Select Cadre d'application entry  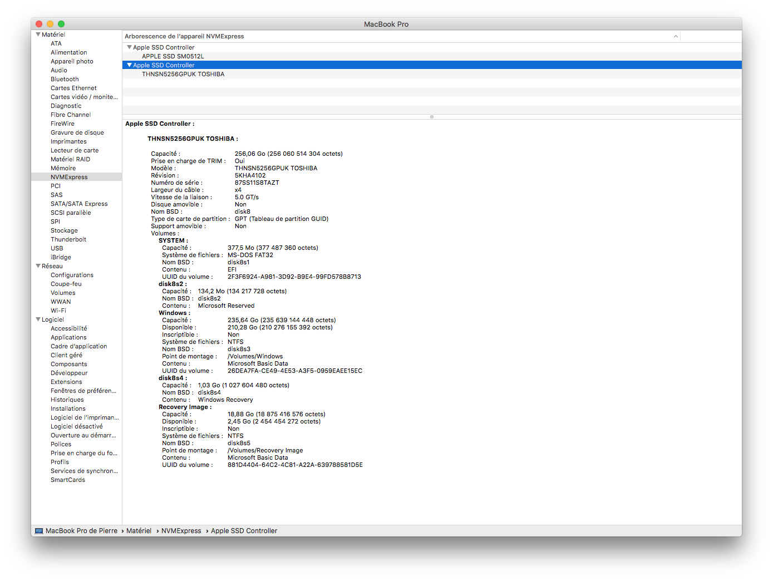78,346
